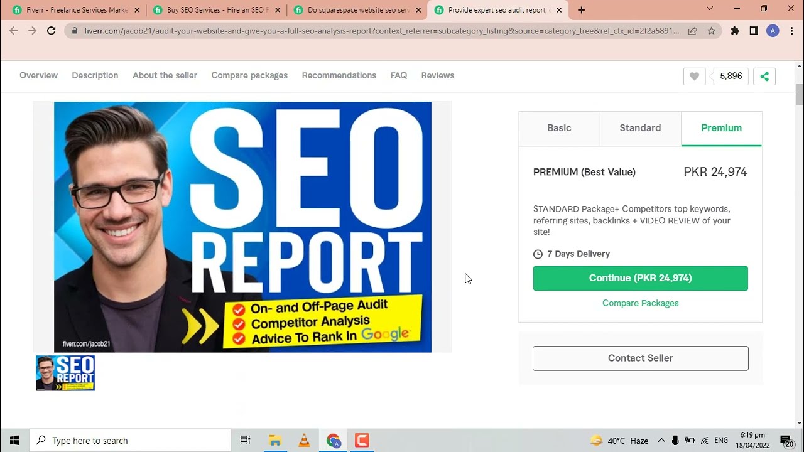Image resolution: width=804 pixels, height=452 pixels.
Task: Reload the page with refresh icon
Action: coord(52,31)
